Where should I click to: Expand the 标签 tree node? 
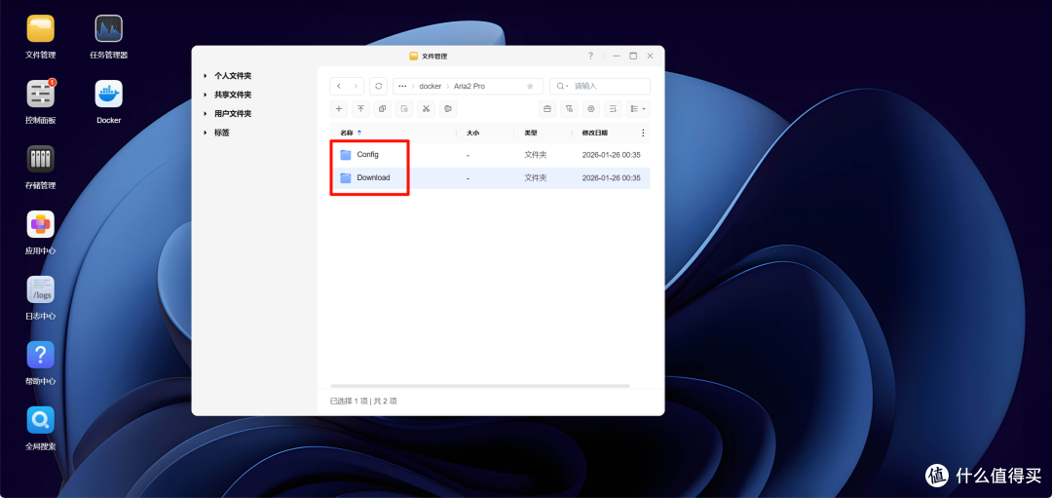(206, 133)
